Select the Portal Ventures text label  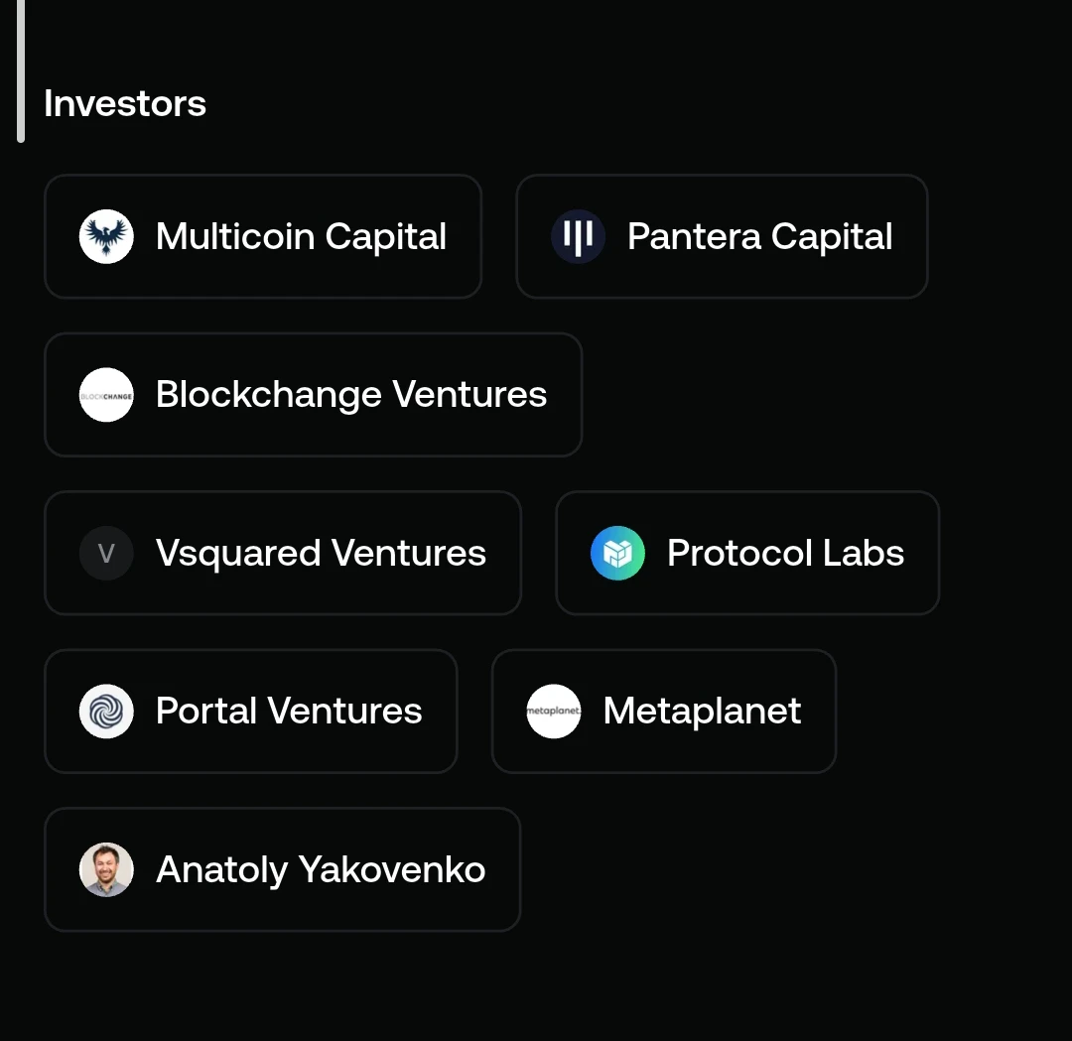pos(289,711)
